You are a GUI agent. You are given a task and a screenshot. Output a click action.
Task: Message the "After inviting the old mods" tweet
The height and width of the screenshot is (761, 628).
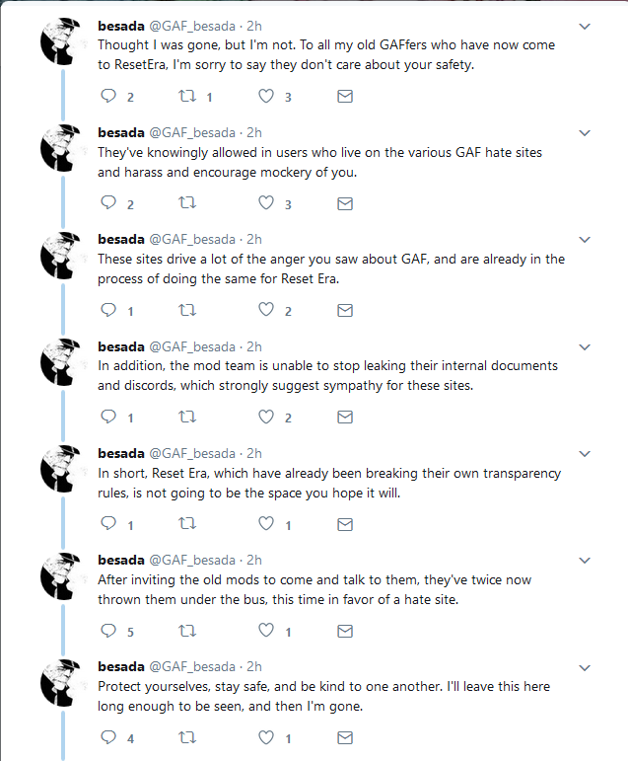345,631
